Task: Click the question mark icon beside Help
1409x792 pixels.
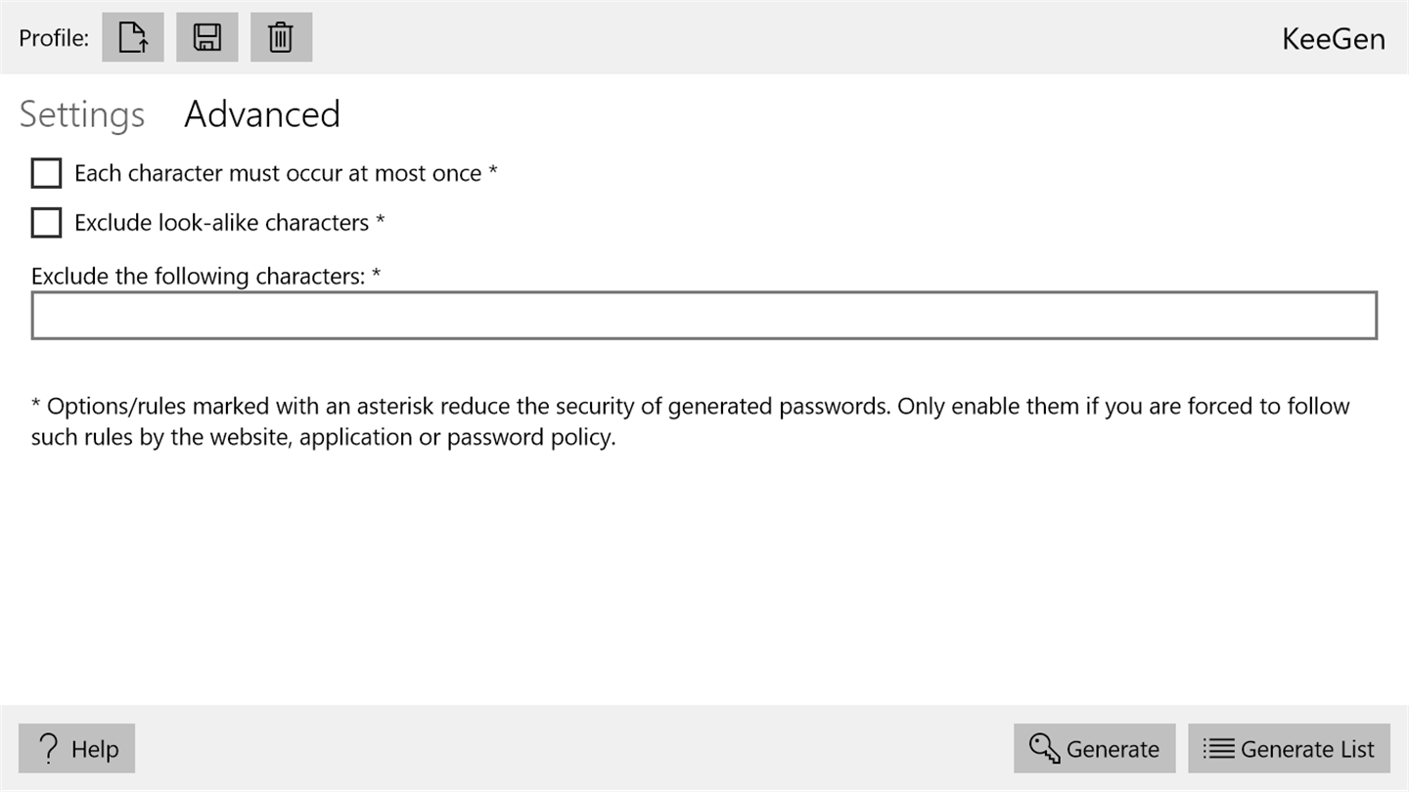Action: (x=49, y=749)
